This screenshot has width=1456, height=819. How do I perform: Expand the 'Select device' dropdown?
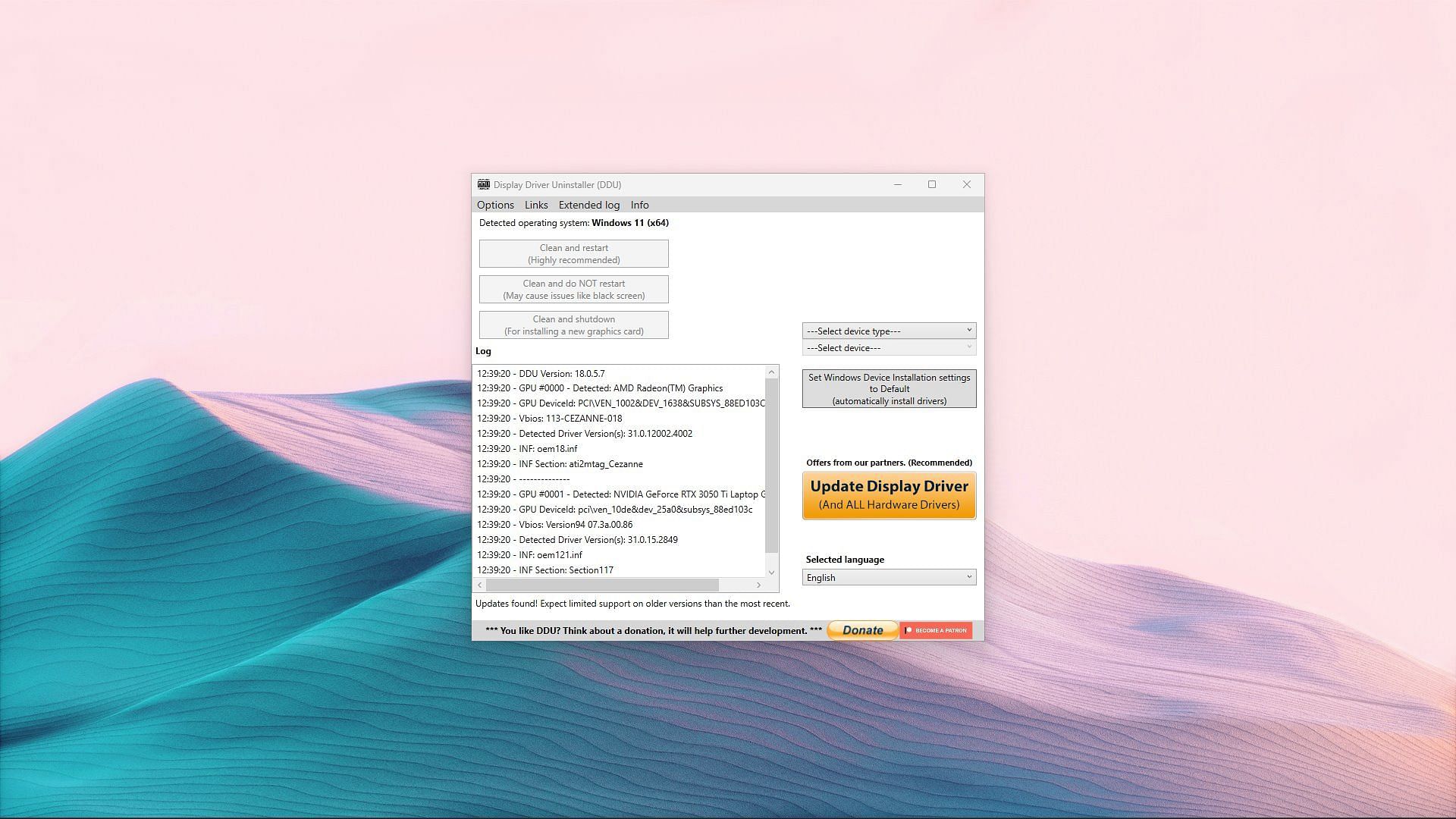(x=889, y=347)
